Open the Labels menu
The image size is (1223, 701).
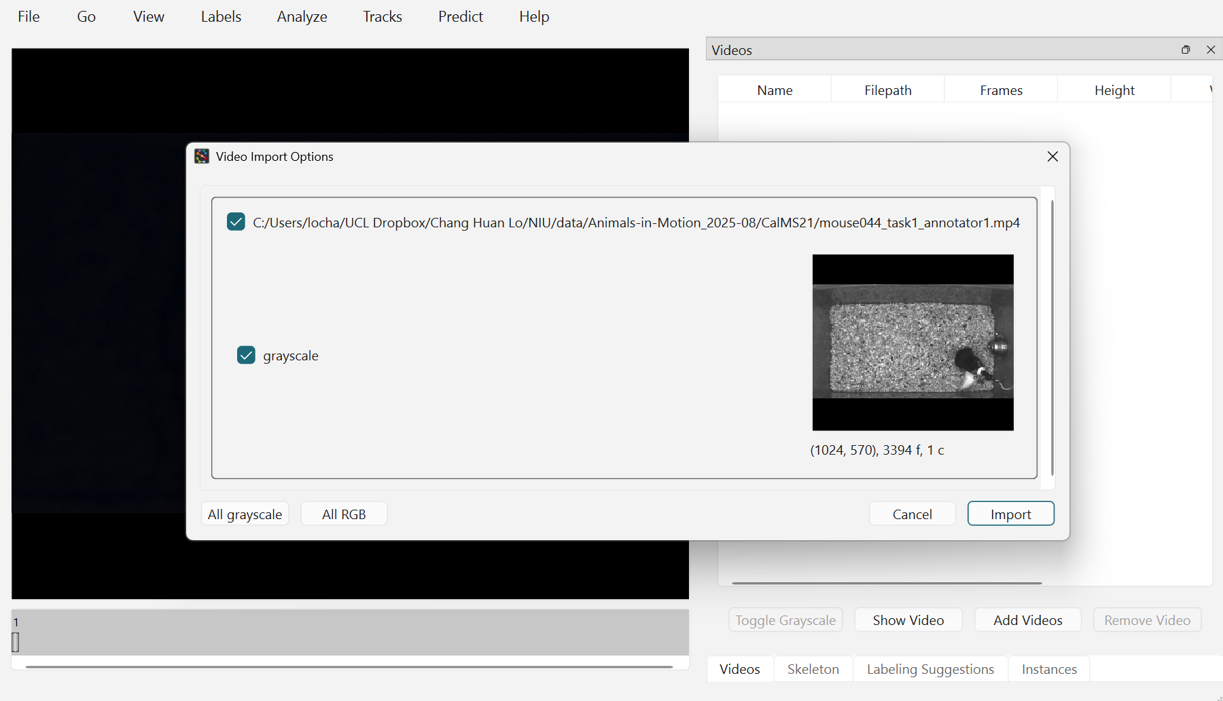pyautogui.click(x=221, y=16)
